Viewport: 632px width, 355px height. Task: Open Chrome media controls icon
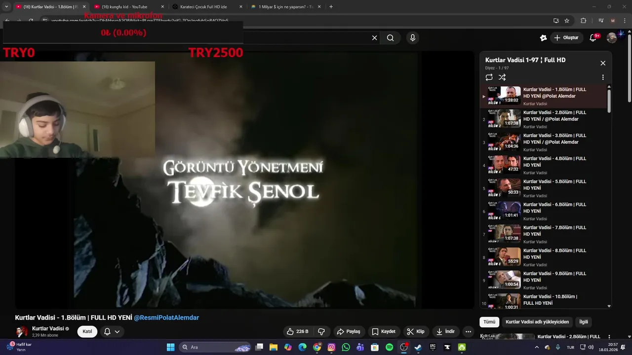601,21
